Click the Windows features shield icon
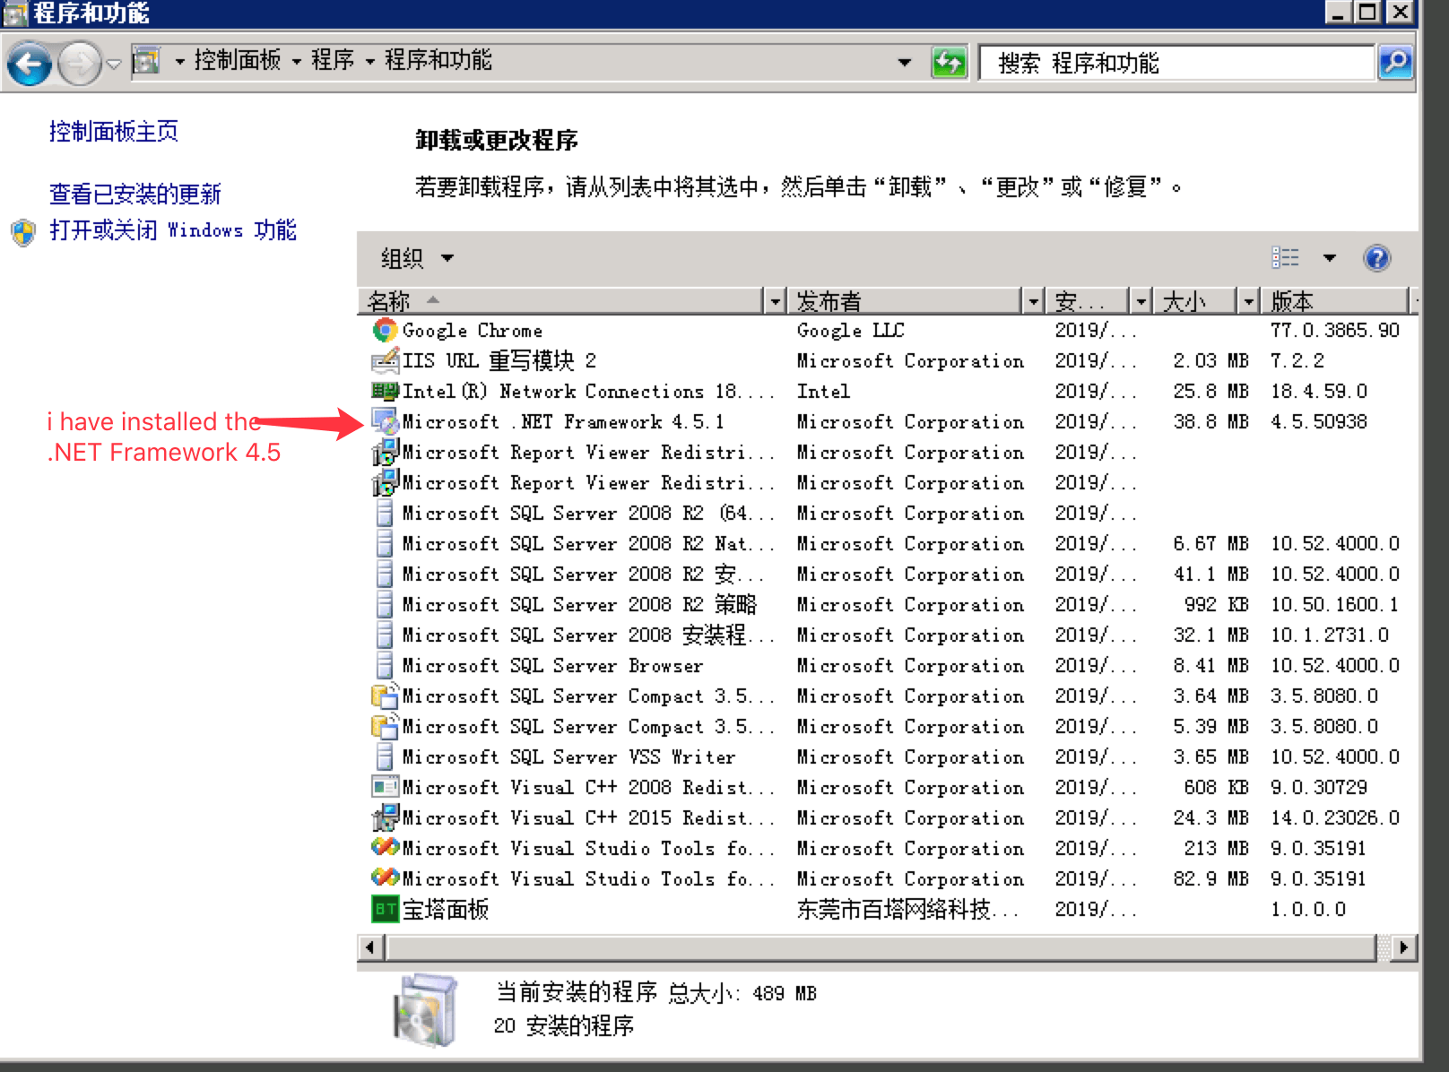Viewport: 1449px width, 1072px height. (23, 232)
